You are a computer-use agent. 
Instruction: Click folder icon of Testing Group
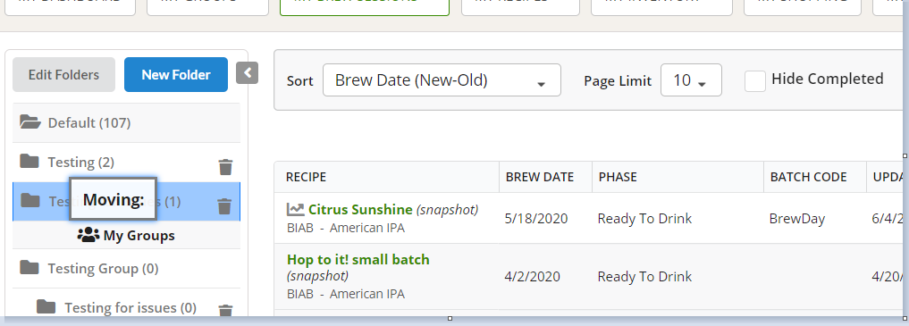[x=29, y=268]
